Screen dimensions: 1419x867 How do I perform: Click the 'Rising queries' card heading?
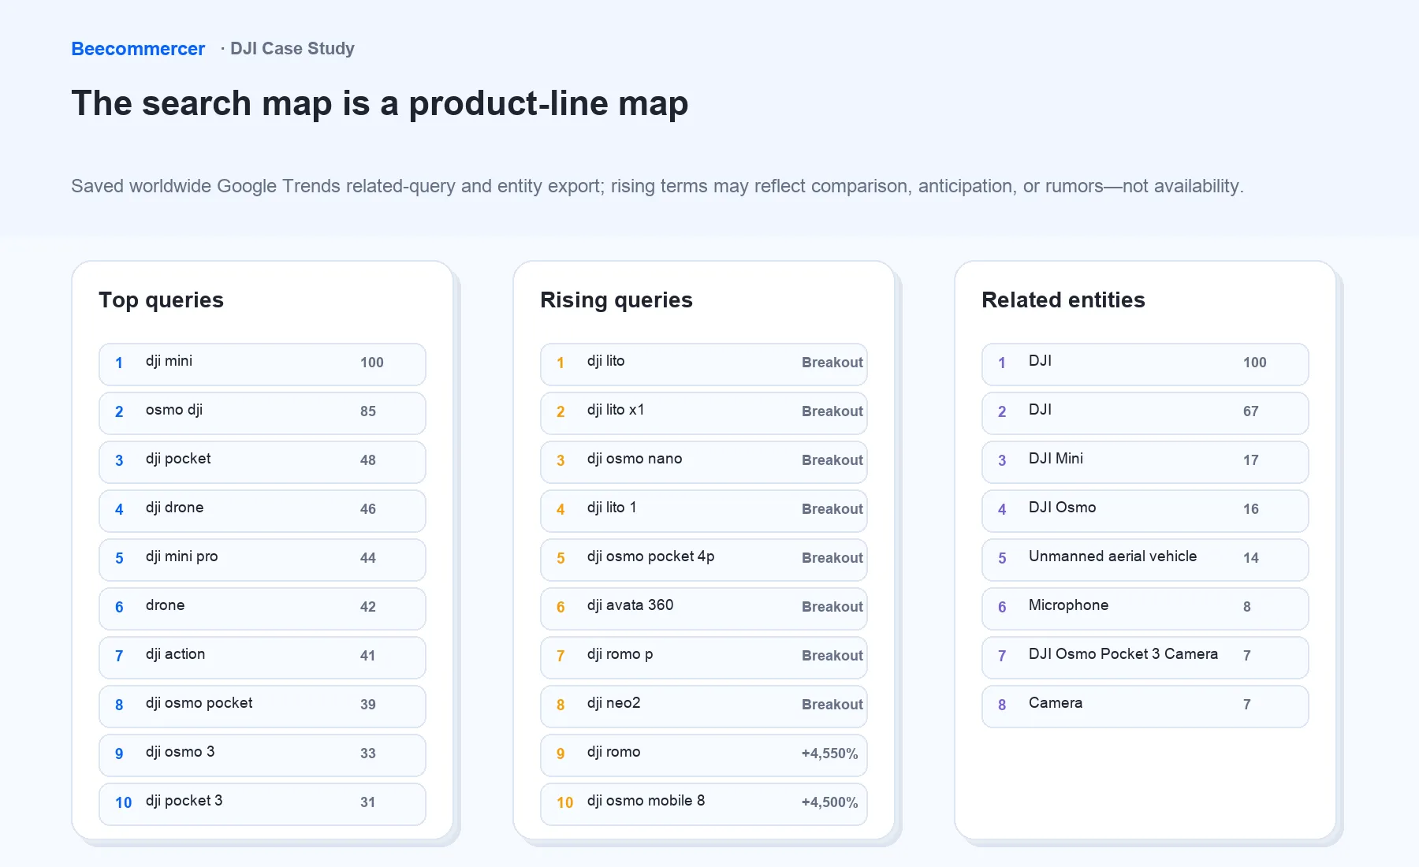[x=616, y=300]
